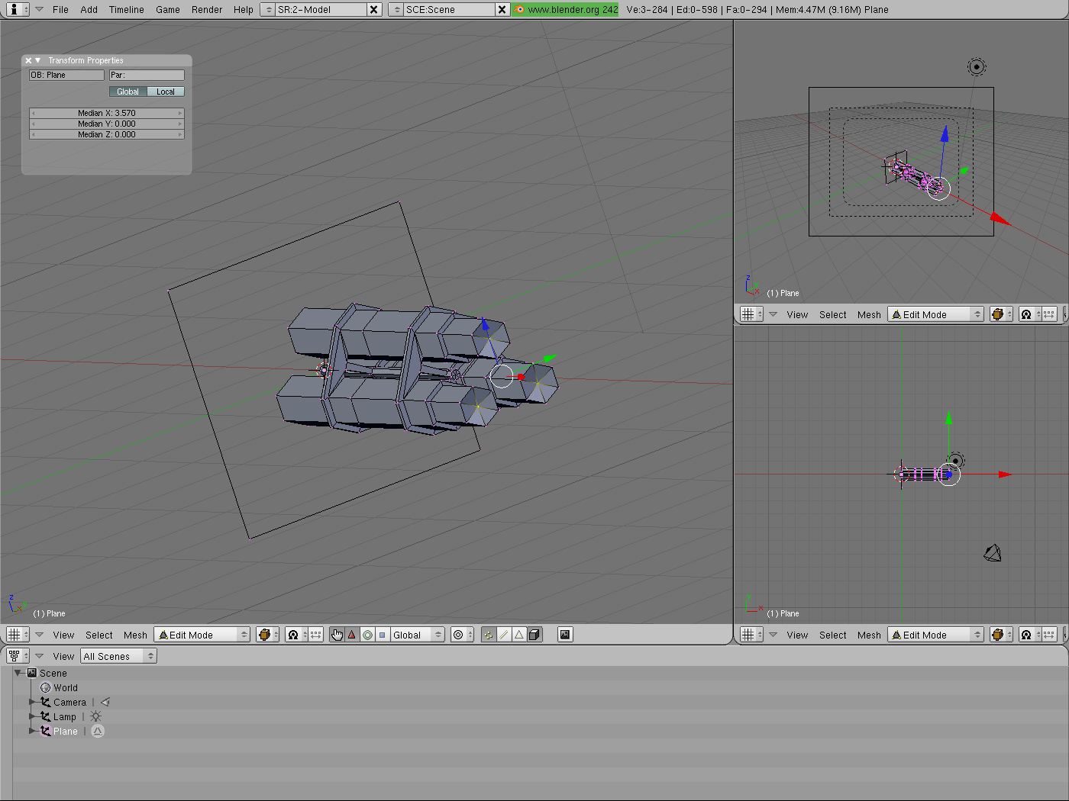Enable vertex select mode
This screenshot has width=1069, height=801.
[489, 635]
